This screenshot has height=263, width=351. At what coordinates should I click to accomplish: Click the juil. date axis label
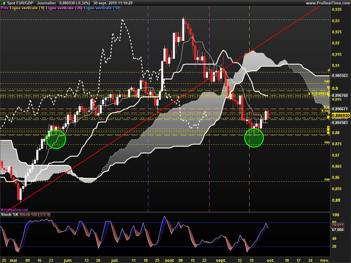click(x=115, y=260)
